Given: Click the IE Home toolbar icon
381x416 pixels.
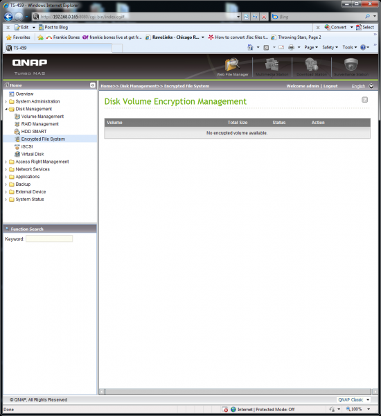Looking at the screenshot, I should [x=250, y=47].
